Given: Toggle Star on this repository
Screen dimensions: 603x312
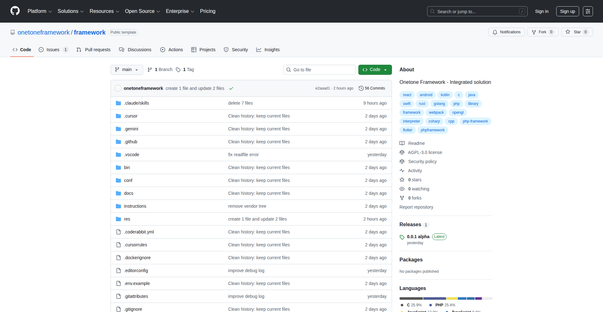Looking at the screenshot, I should 577,32.
